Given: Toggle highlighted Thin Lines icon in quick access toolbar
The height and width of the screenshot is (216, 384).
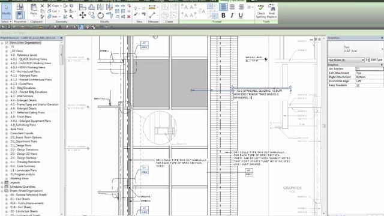Looking at the screenshot, I should coord(81,27).
